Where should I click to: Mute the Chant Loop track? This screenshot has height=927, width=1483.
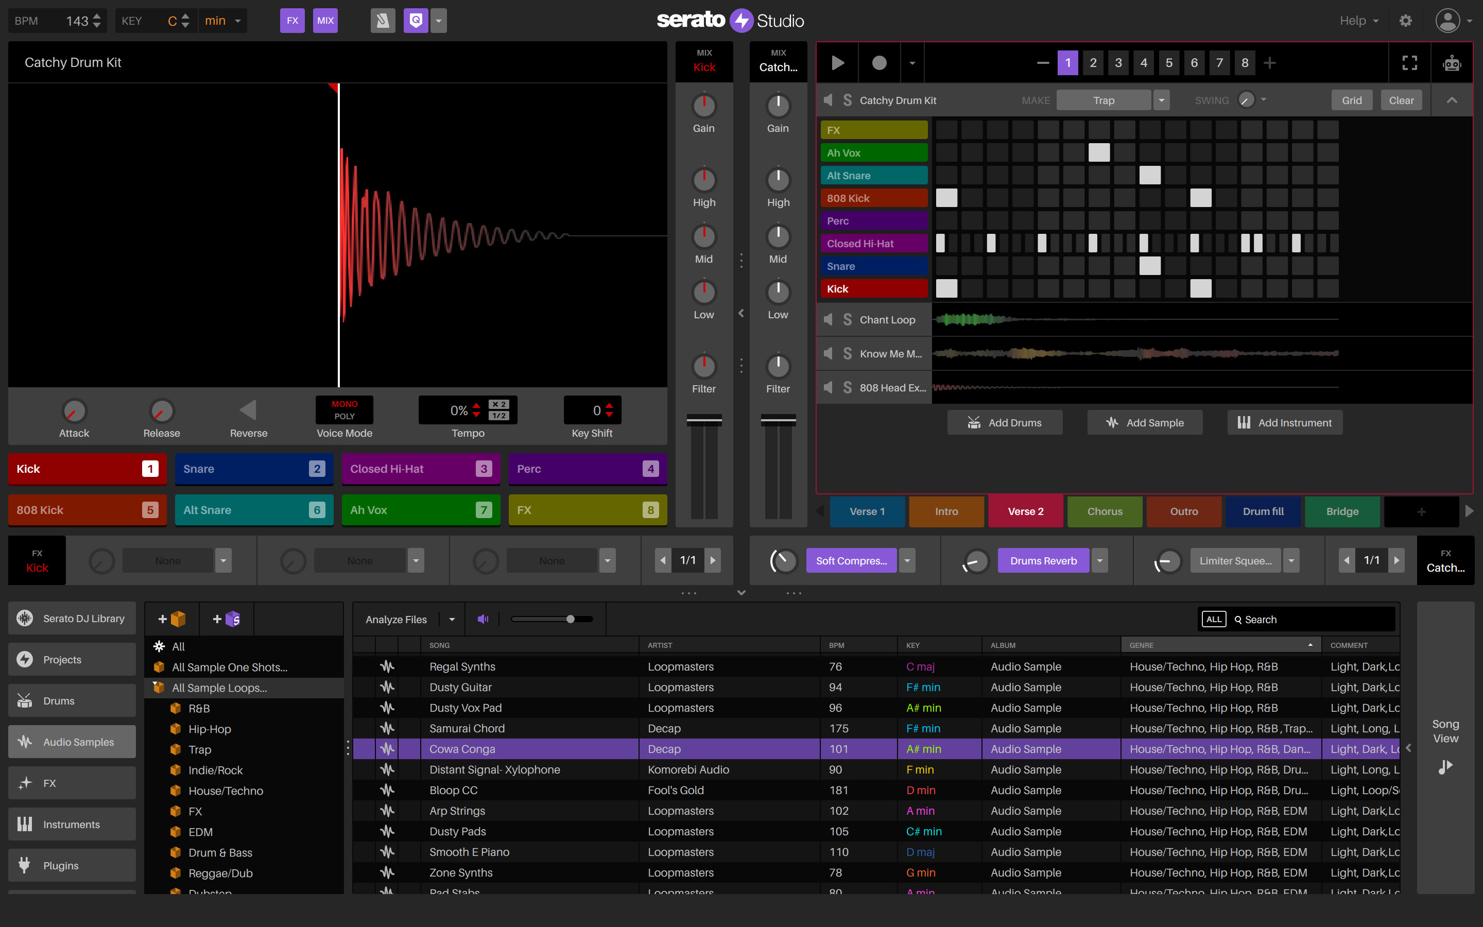[829, 319]
